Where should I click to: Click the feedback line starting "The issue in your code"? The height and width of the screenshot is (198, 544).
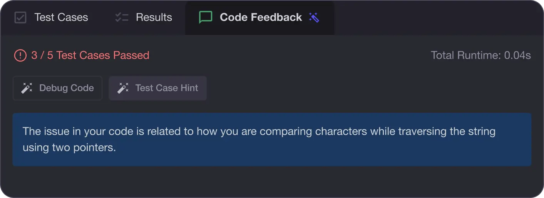pos(259,132)
